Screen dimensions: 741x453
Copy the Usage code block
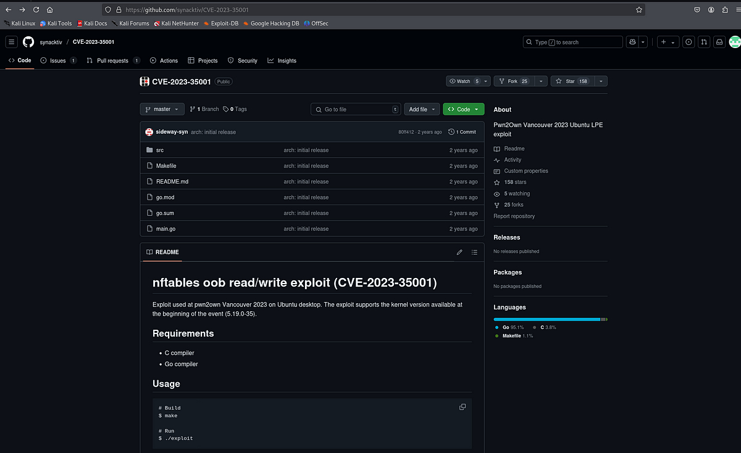click(x=462, y=407)
